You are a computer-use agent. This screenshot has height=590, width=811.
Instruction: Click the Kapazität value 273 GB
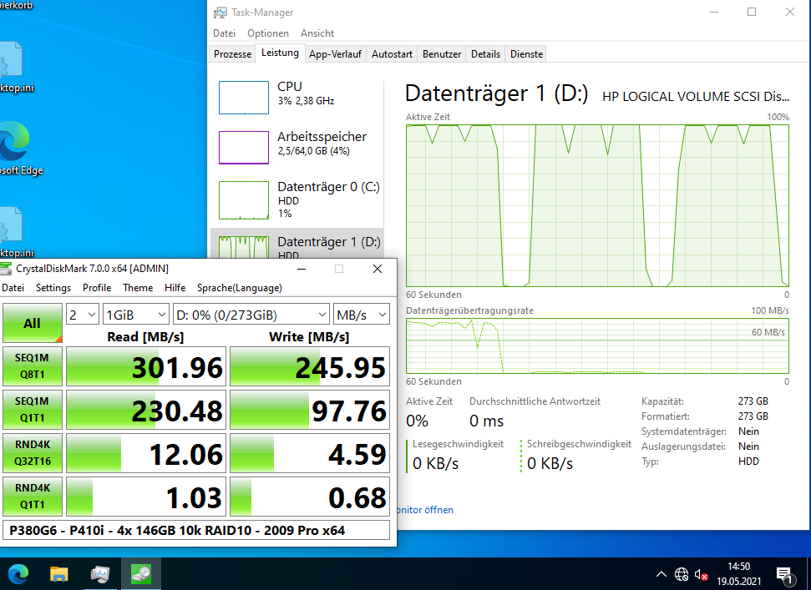coord(753,401)
